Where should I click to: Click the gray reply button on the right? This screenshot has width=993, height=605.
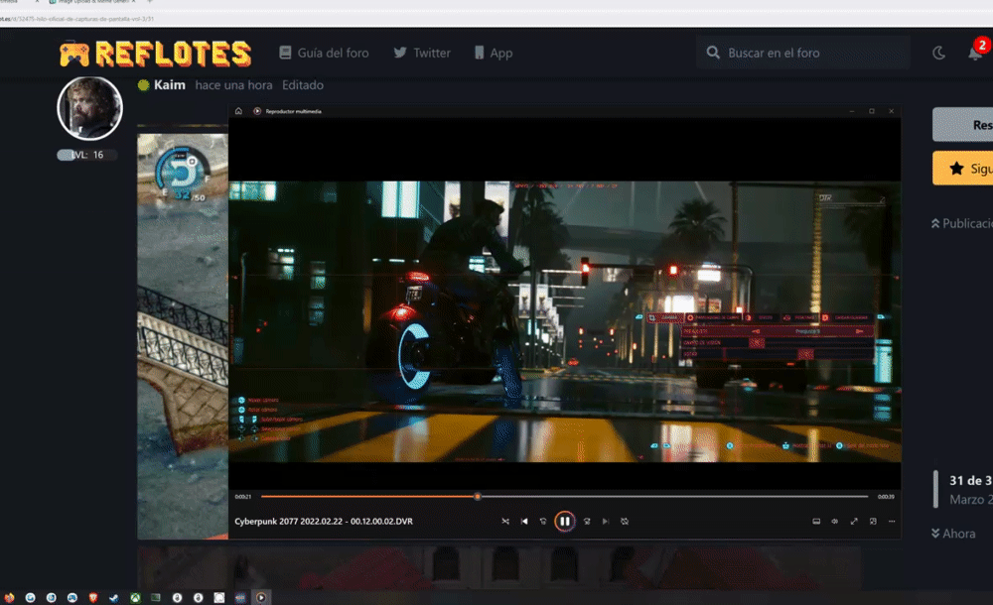pos(962,125)
